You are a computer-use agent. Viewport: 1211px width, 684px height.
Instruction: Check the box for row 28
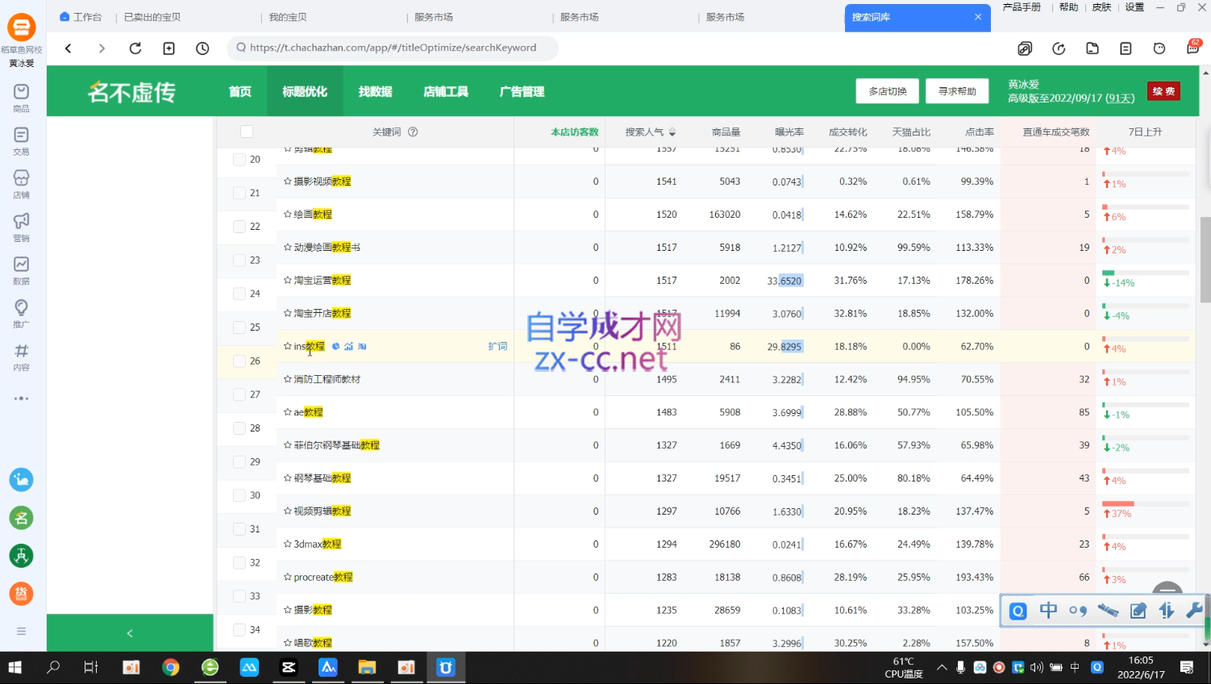(239, 428)
